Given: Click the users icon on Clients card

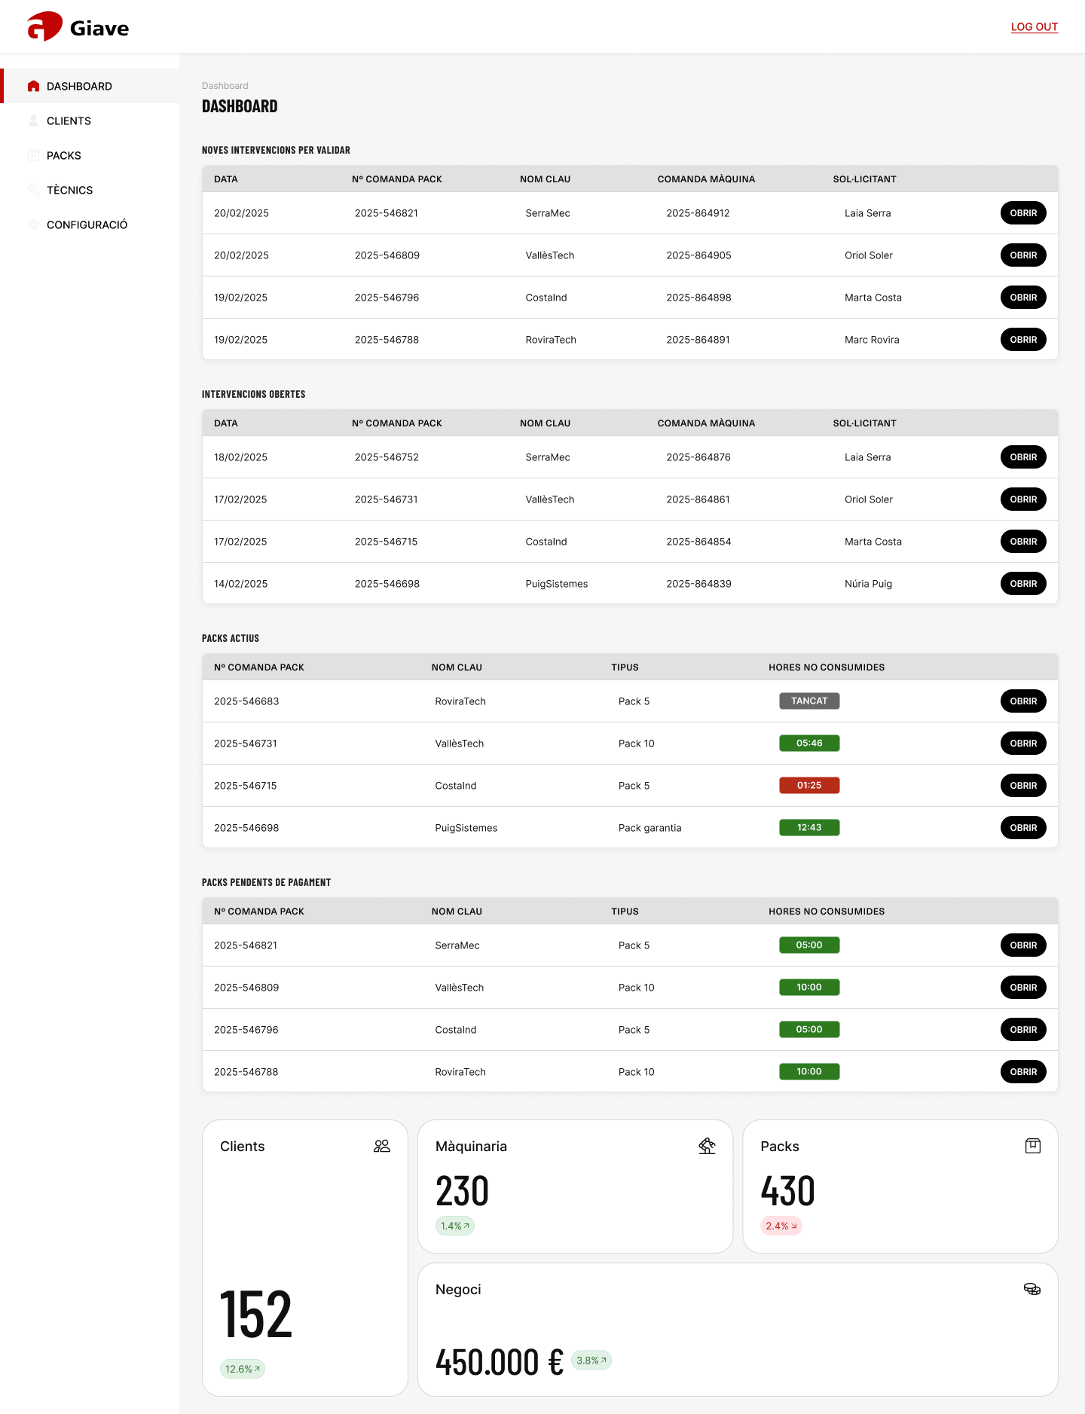Looking at the screenshot, I should pyautogui.click(x=382, y=1146).
